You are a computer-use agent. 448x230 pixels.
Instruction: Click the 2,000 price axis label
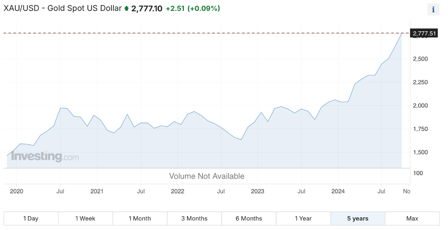[x=420, y=106]
